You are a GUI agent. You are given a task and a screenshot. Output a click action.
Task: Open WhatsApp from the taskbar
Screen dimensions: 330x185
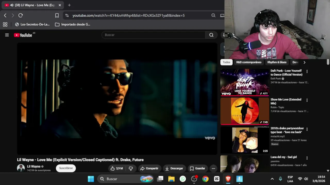pyautogui.click(x=183, y=179)
